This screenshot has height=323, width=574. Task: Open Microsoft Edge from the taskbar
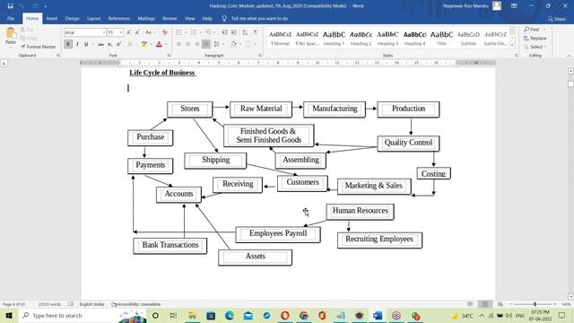230,315
